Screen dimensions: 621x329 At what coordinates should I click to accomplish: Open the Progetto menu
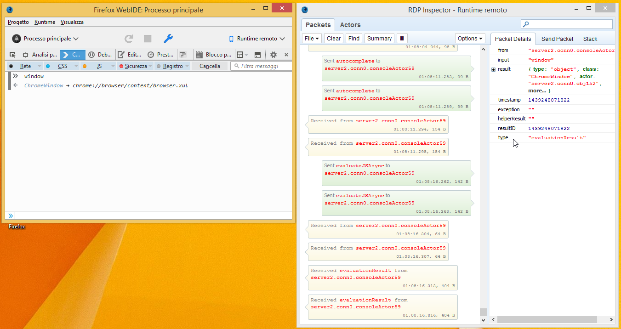[18, 22]
